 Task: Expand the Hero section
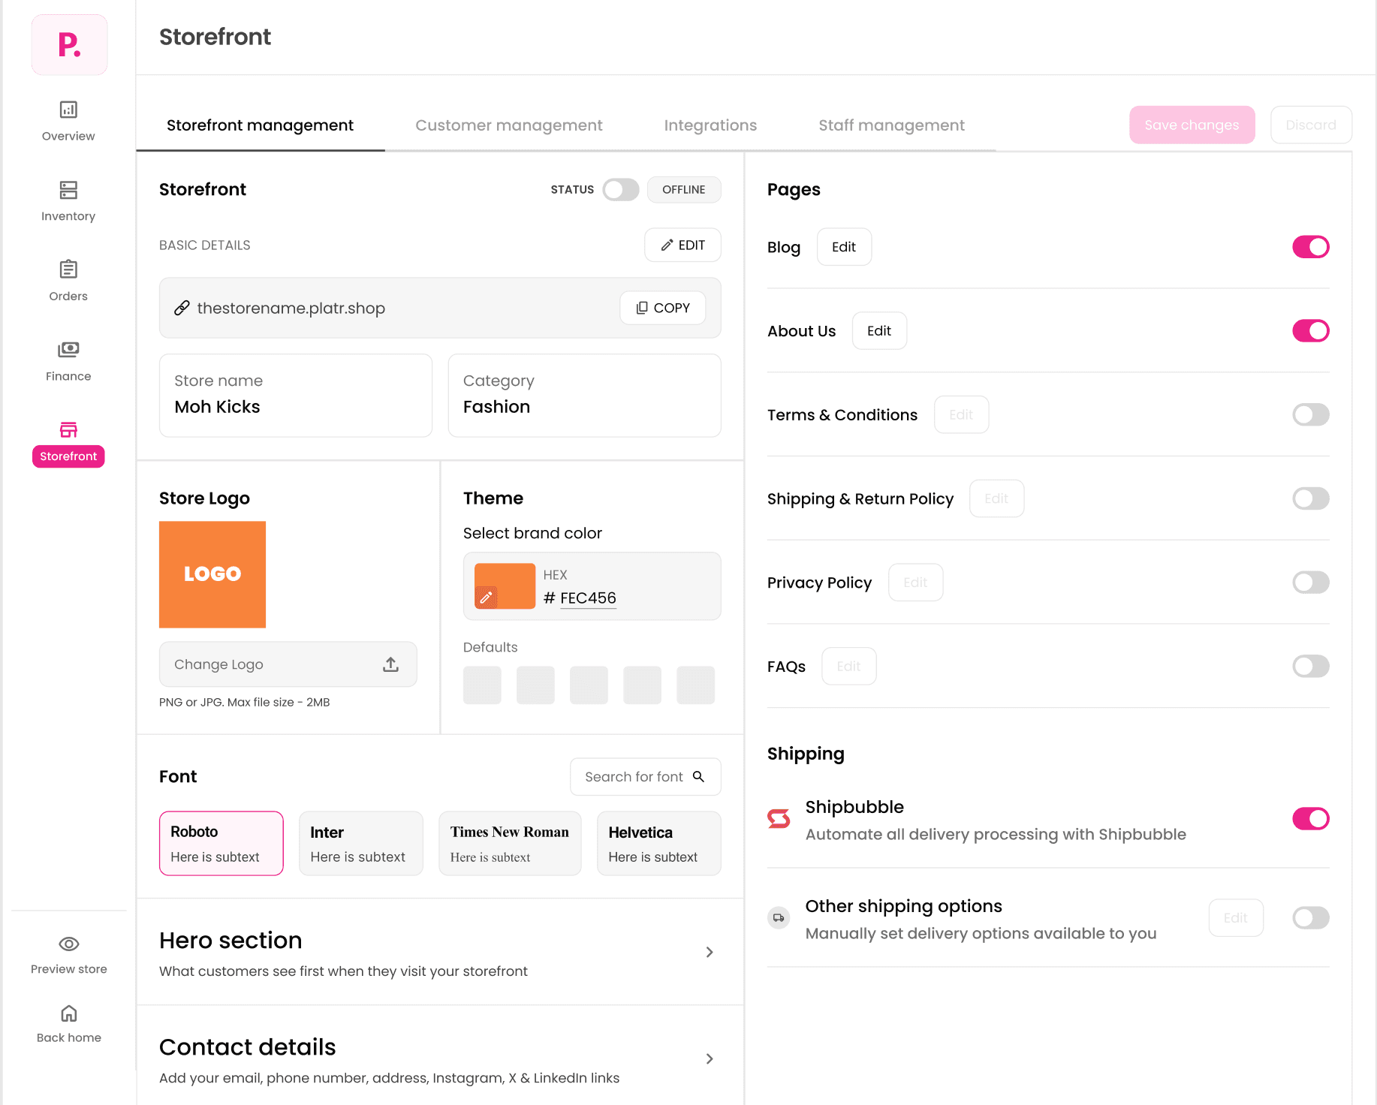[x=709, y=952]
